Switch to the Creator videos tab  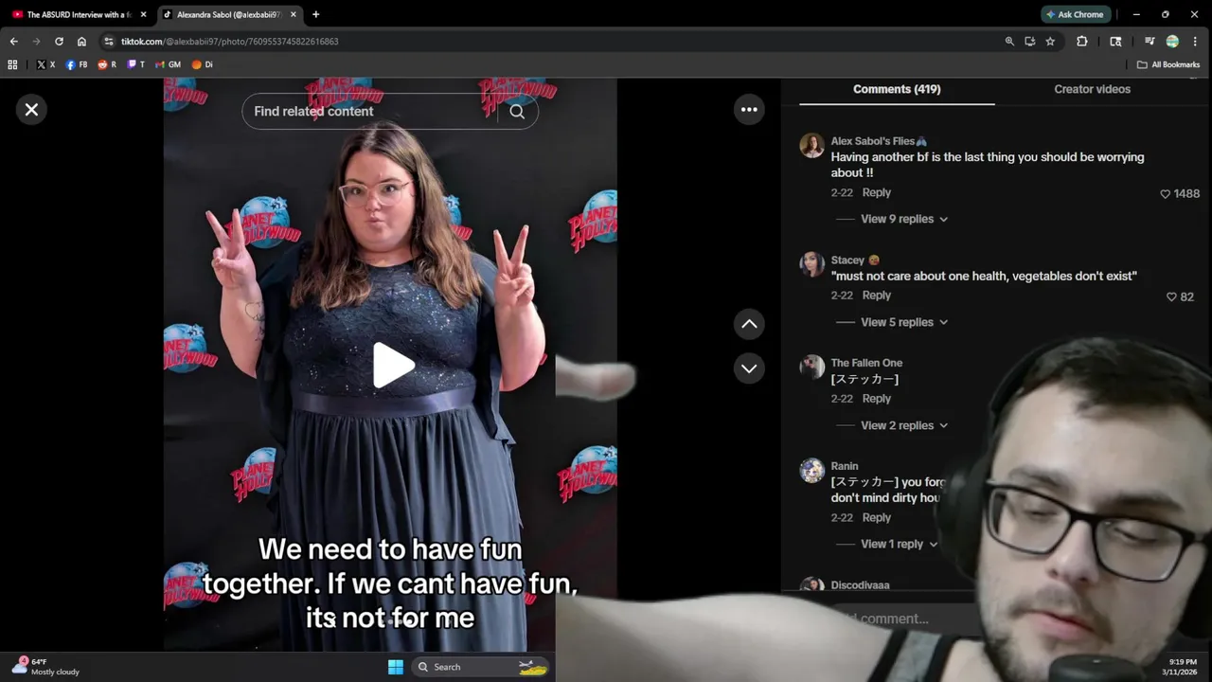[x=1092, y=89]
